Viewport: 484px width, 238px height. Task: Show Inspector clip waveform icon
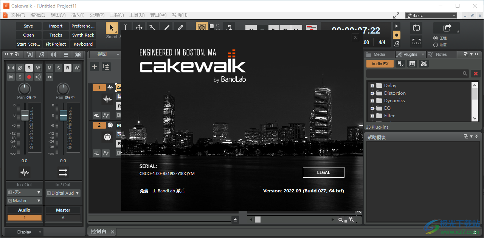pos(54,55)
